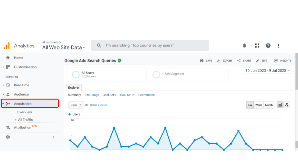Open the date range dropdown
The height and width of the screenshot is (168, 298).
[268, 71]
